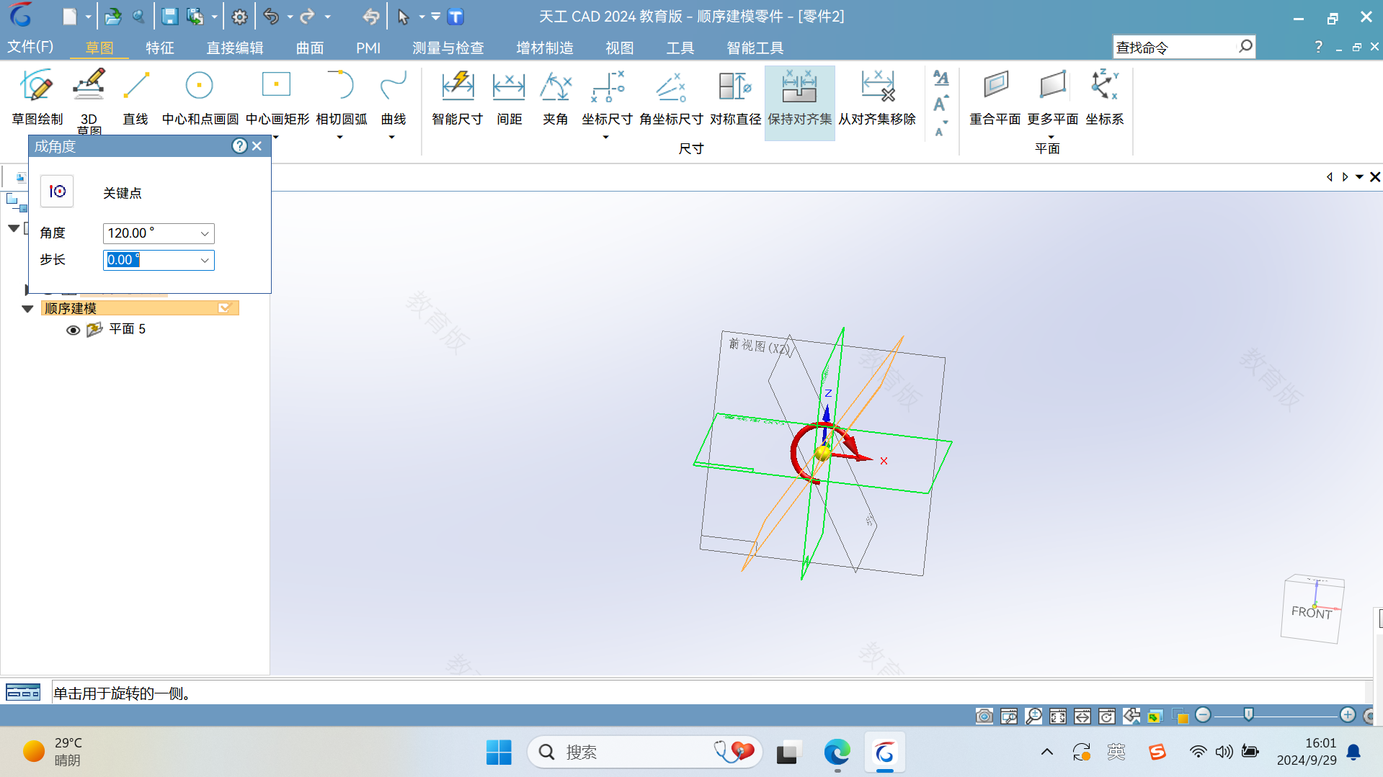Open the 增材制造 tab
Viewport: 1383px width, 777px height.
coord(545,48)
